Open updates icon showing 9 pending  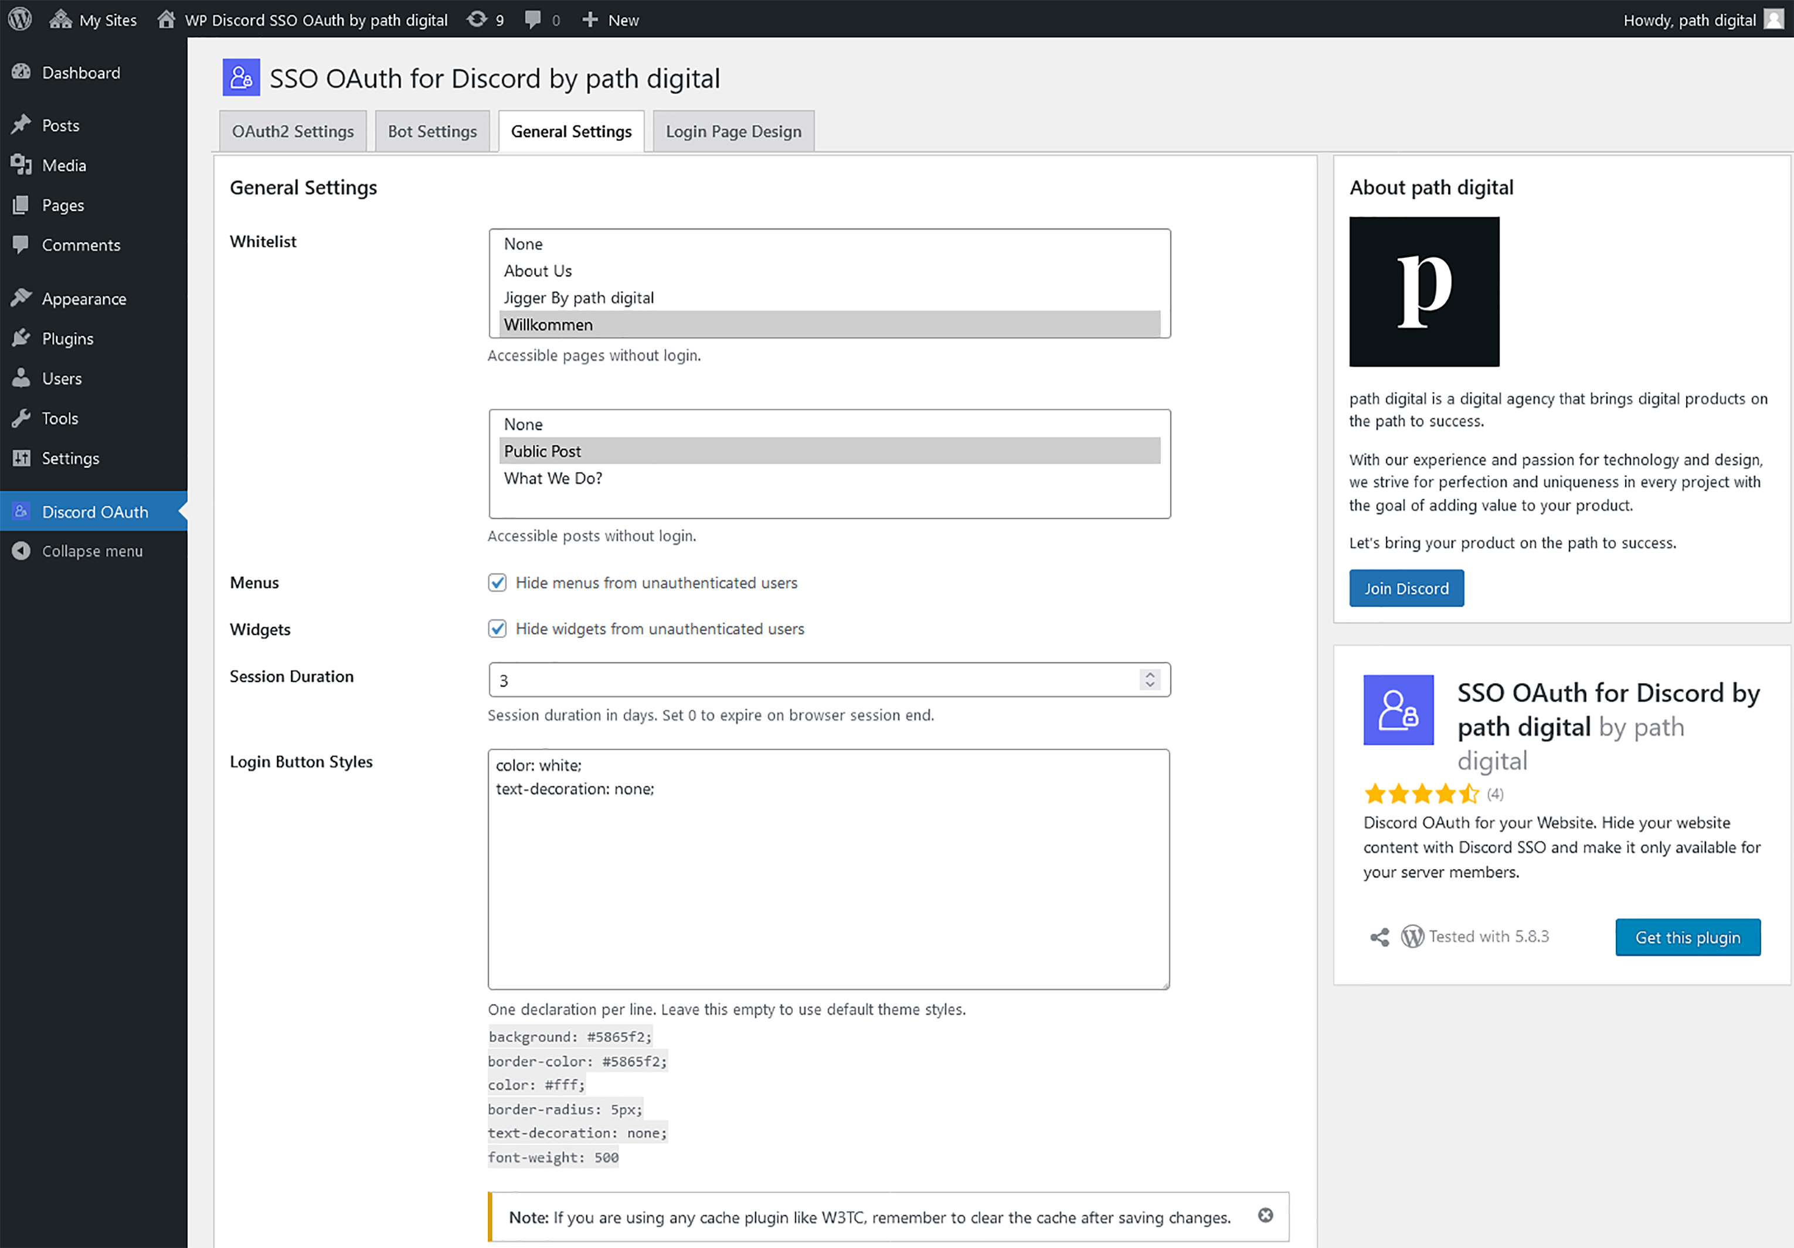tap(477, 19)
